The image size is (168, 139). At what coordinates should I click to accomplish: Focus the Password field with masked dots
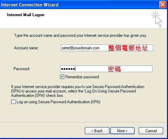[x=106, y=69]
